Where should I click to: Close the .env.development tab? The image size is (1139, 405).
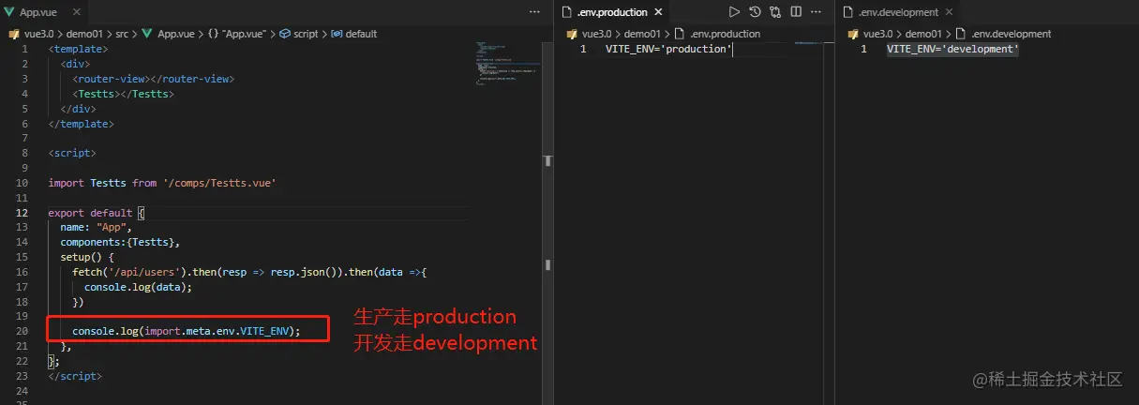[950, 12]
